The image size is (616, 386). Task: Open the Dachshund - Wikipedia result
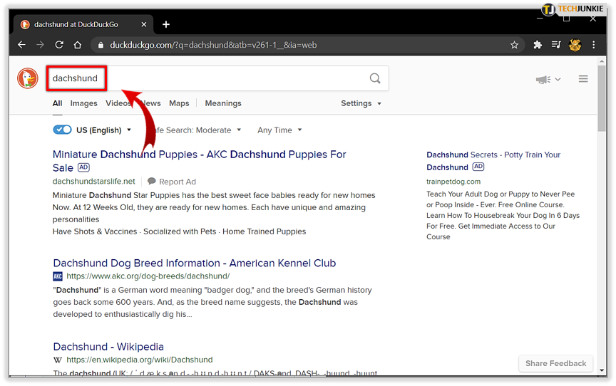click(108, 347)
